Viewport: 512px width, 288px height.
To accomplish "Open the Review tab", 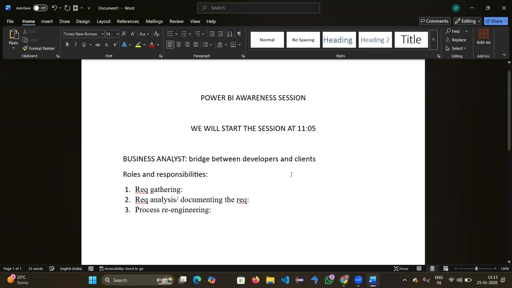I will (176, 21).
